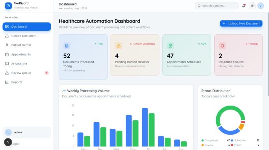Open the Pending Human Reviews card
269x150 pixels.
[135, 55]
